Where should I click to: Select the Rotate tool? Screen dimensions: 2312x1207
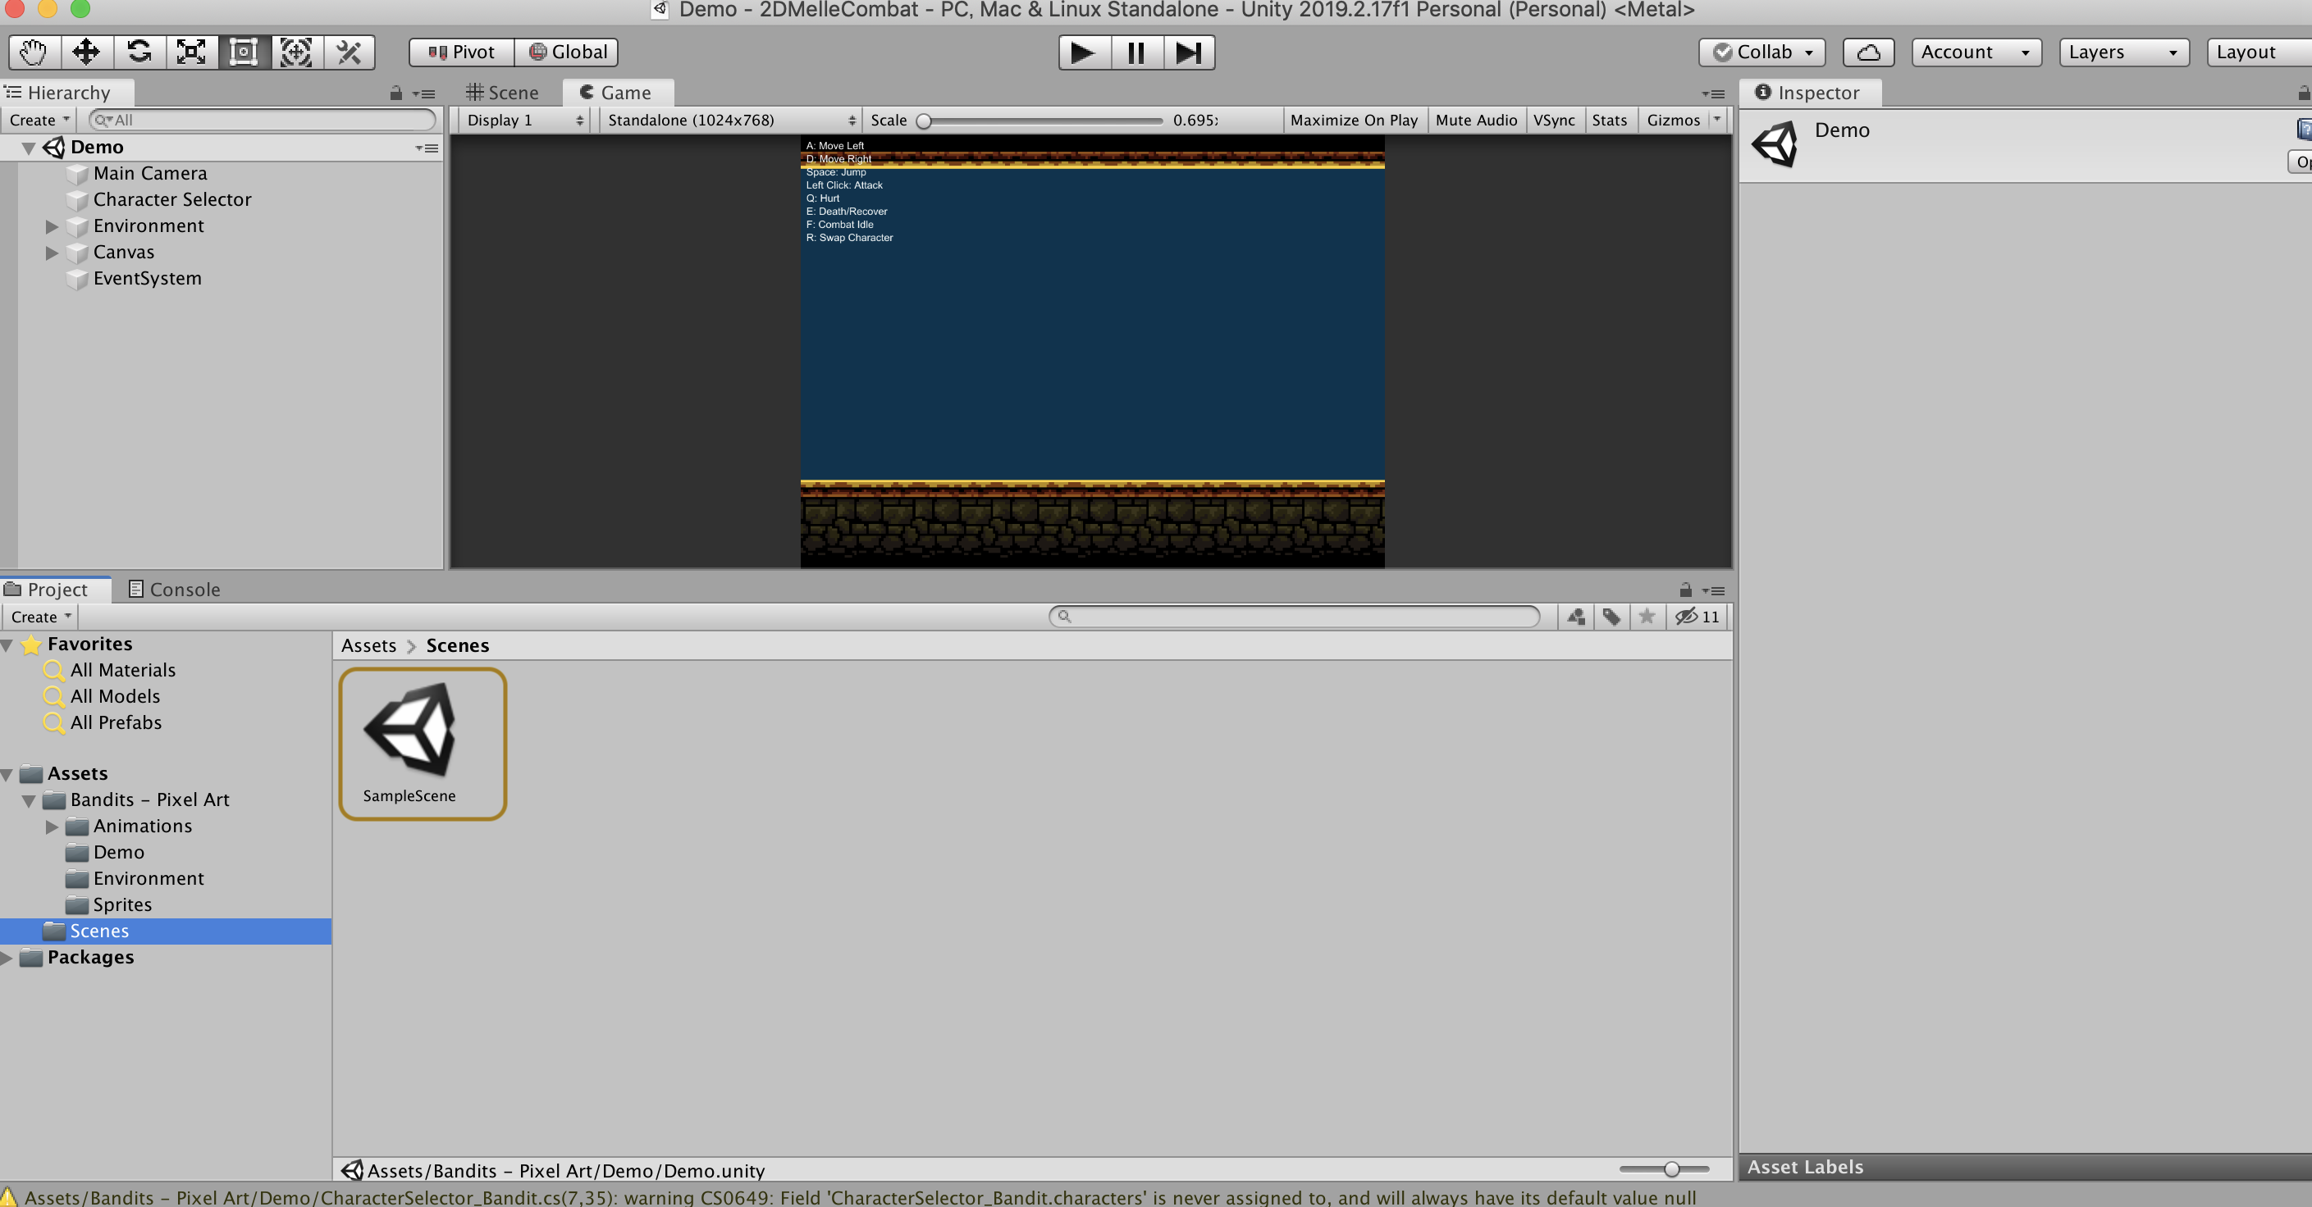139,52
